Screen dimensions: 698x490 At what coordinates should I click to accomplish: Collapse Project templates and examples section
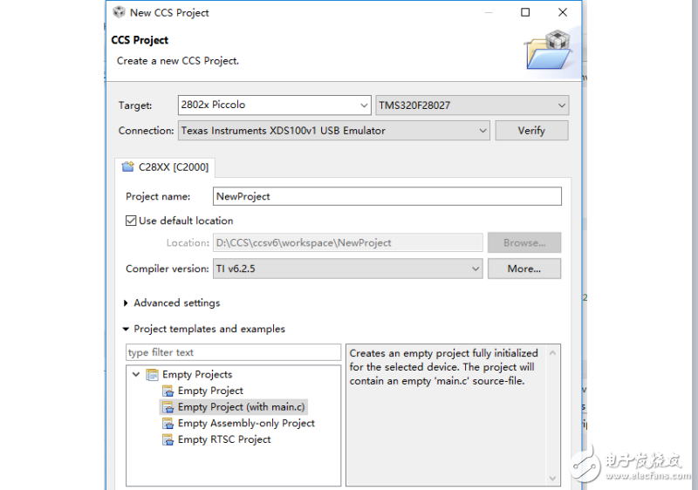[127, 329]
